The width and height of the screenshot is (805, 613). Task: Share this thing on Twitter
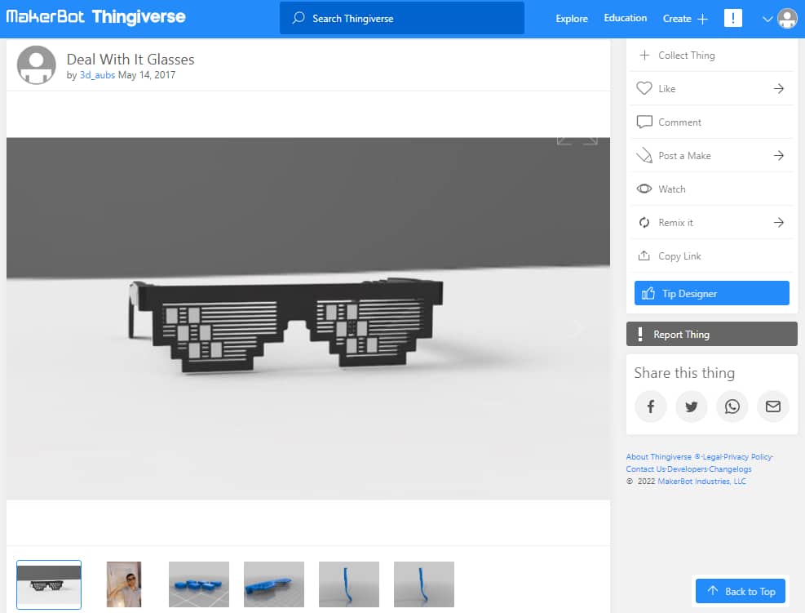[x=692, y=406]
